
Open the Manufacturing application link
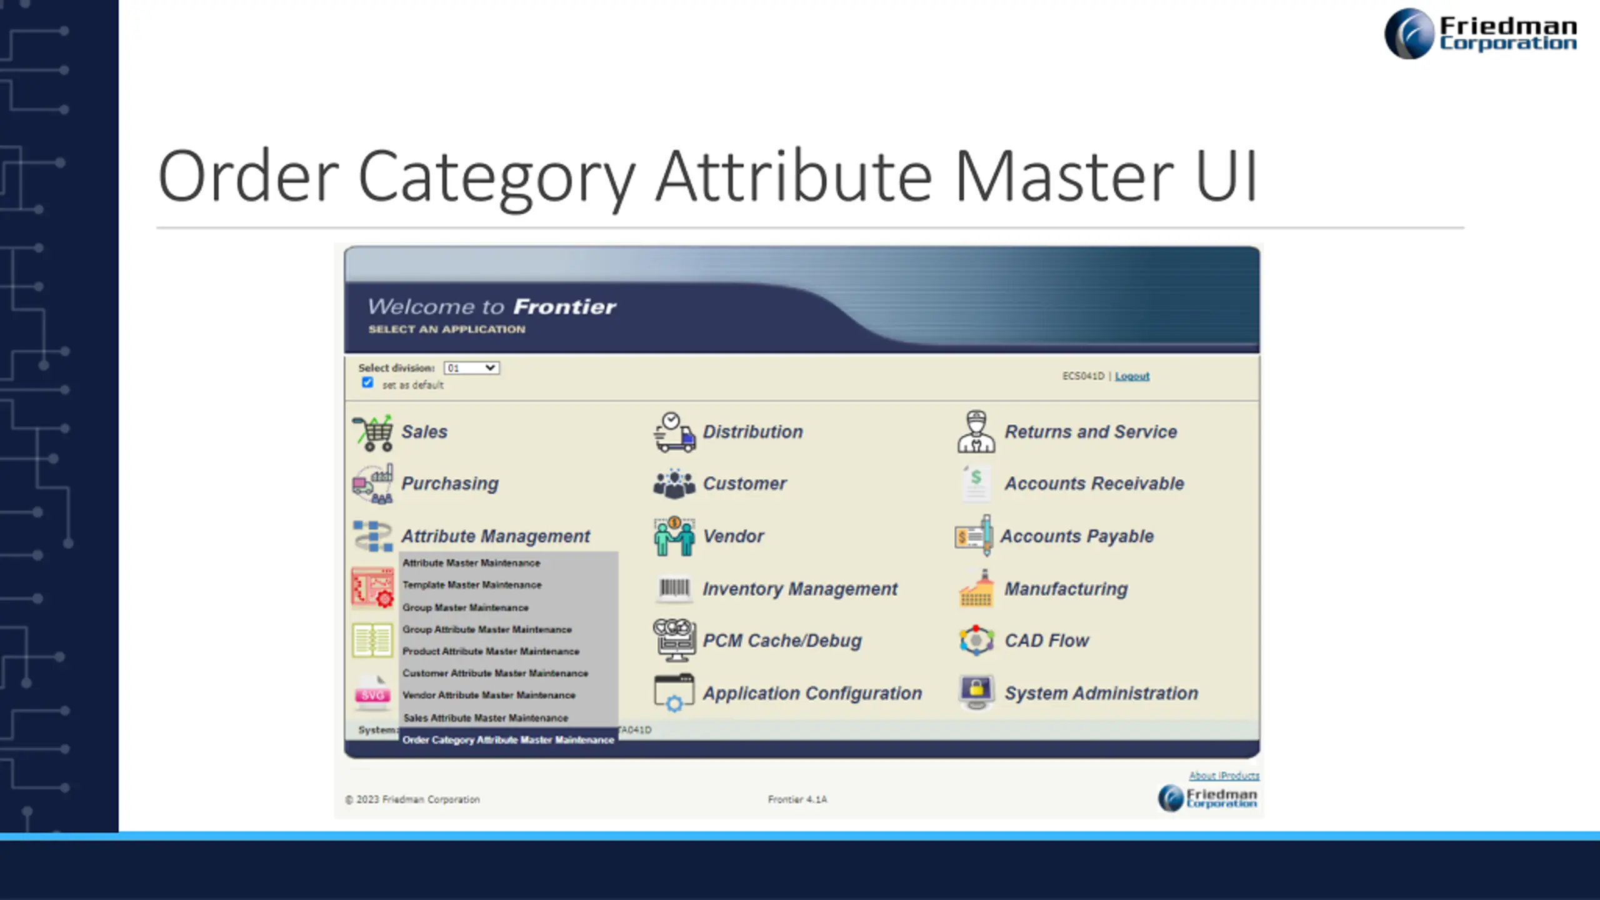click(x=1066, y=589)
